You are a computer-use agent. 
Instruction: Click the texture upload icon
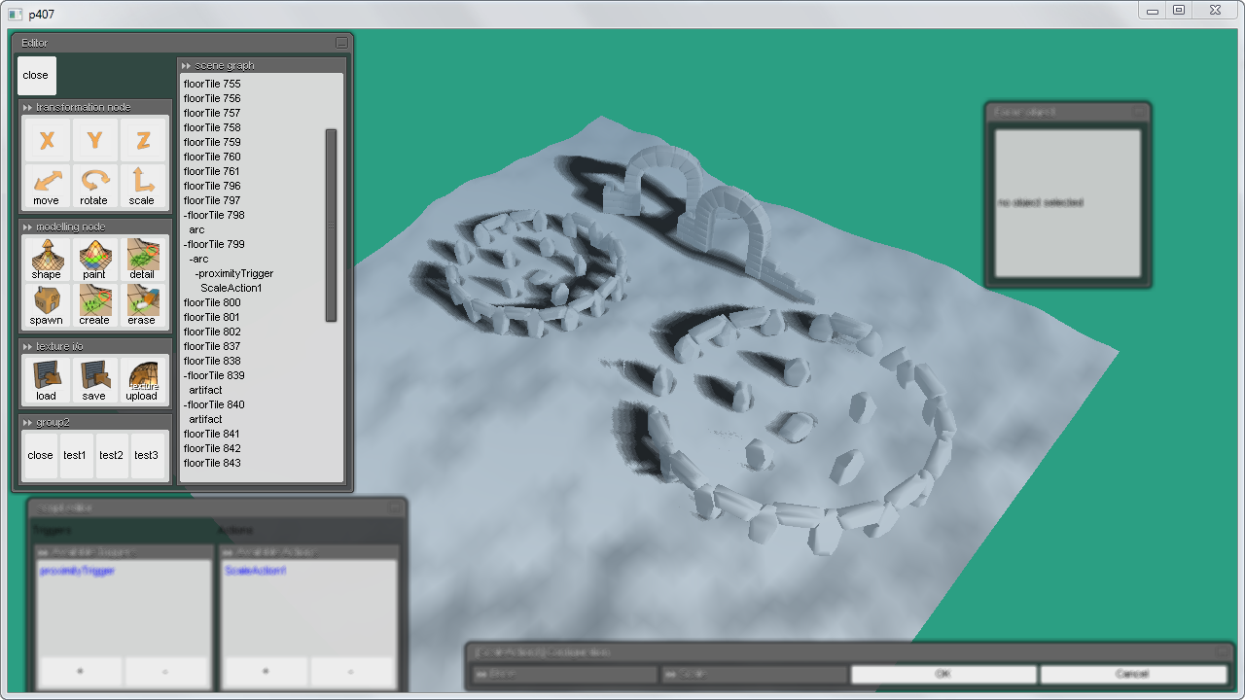(x=142, y=380)
